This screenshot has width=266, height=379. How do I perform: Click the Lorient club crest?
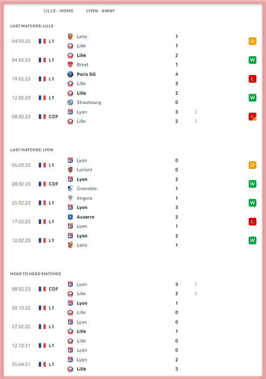[x=70, y=170]
